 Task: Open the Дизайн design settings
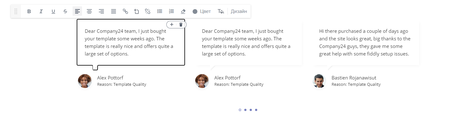point(239,11)
